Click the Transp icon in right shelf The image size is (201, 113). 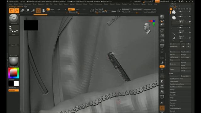pos(162,103)
